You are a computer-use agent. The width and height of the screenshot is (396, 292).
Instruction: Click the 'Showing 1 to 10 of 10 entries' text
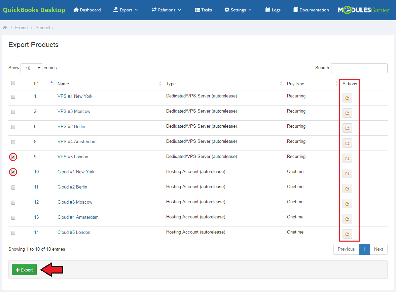(x=37, y=249)
